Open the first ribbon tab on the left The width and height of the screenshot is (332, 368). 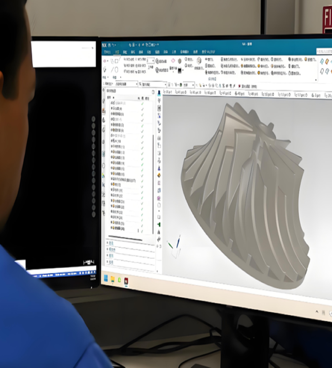coord(107,52)
